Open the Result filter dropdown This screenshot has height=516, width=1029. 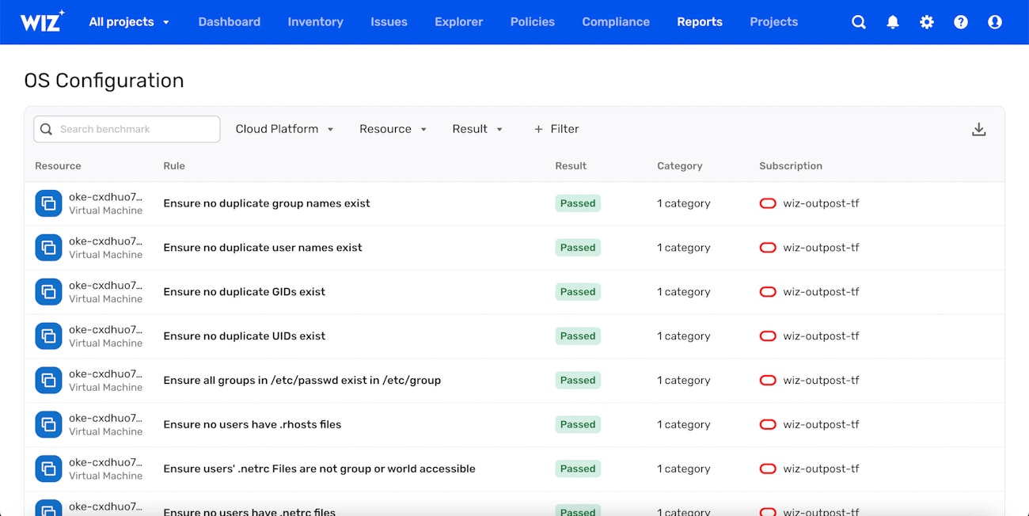point(477,129)
